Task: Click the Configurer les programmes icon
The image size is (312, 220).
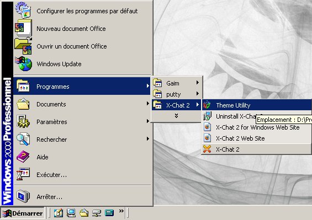Action: (x=23, y=10)
